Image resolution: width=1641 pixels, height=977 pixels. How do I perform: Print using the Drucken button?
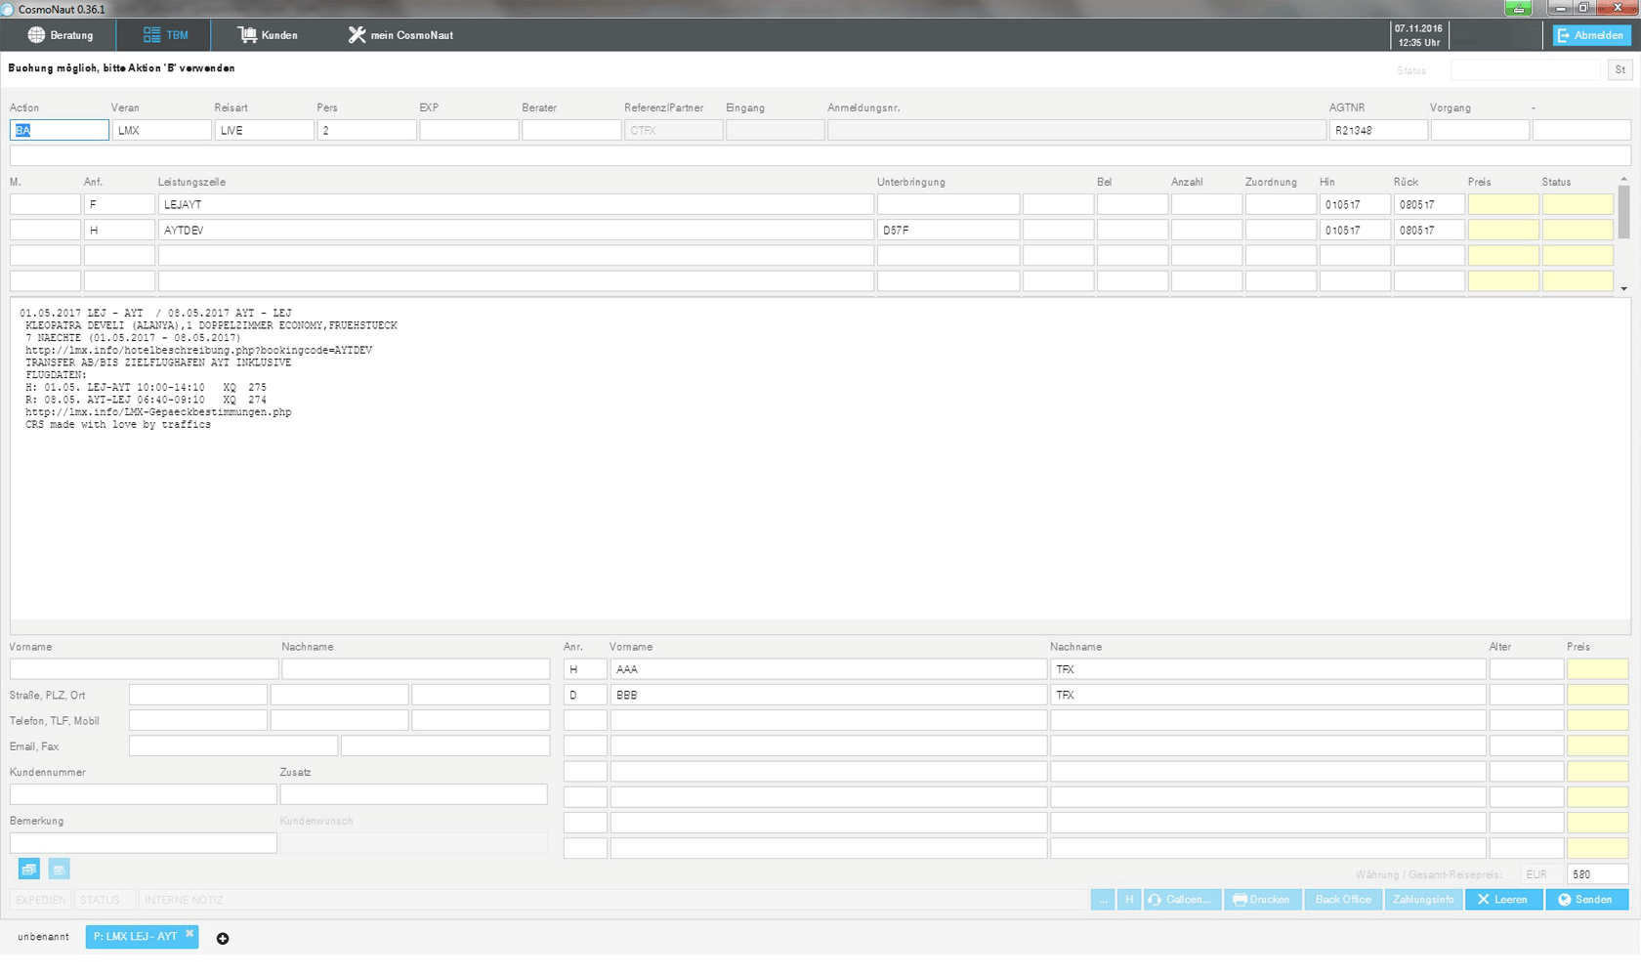(1262, 900)
